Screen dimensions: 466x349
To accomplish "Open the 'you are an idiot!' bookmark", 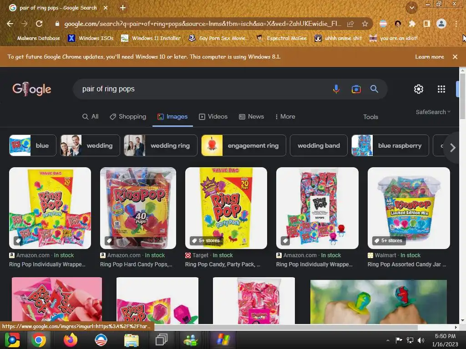I will click(394, 38).
